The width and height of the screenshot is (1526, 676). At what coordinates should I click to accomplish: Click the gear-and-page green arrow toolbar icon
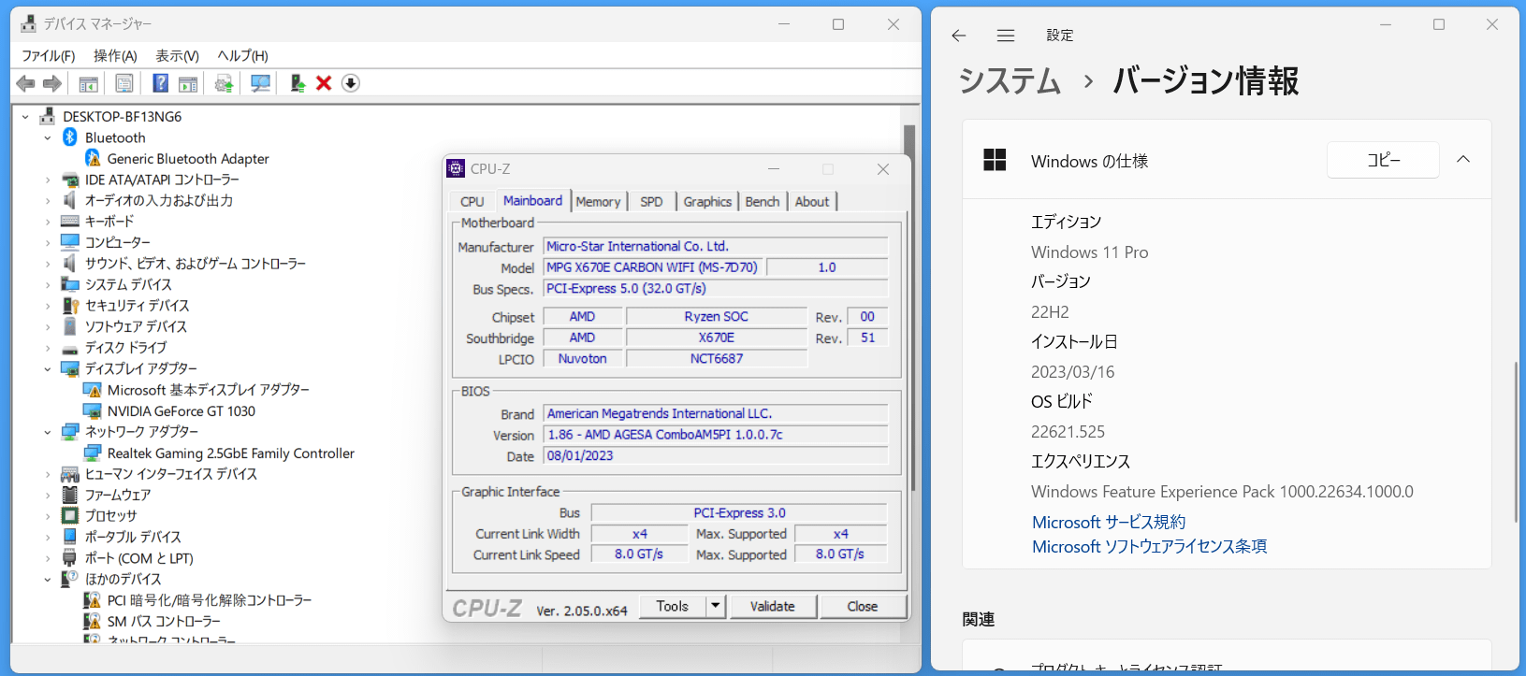(224, 83)
